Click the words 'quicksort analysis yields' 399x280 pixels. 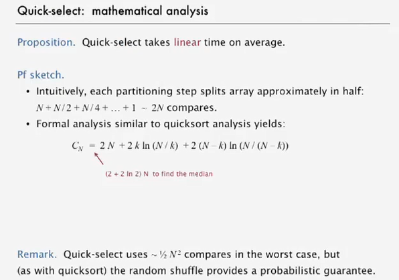pyautogui.click(x=224, y=124)
